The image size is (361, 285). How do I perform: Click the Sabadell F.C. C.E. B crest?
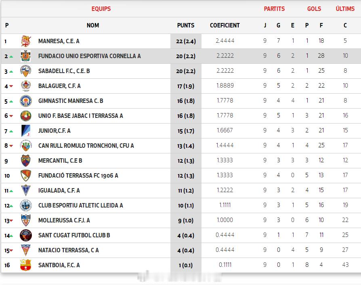pos(25,71)
